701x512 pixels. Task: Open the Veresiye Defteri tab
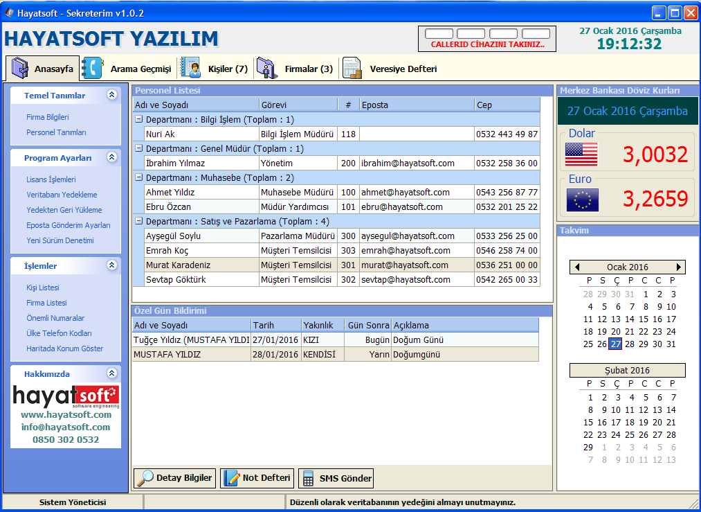pyautogui.click(x=391, y=69)
